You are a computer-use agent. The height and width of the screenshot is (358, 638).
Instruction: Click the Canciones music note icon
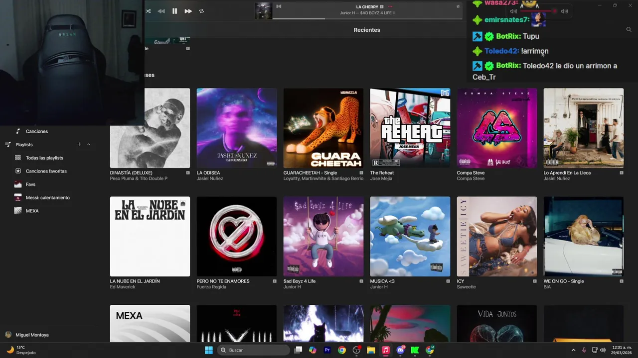[18, 131]
